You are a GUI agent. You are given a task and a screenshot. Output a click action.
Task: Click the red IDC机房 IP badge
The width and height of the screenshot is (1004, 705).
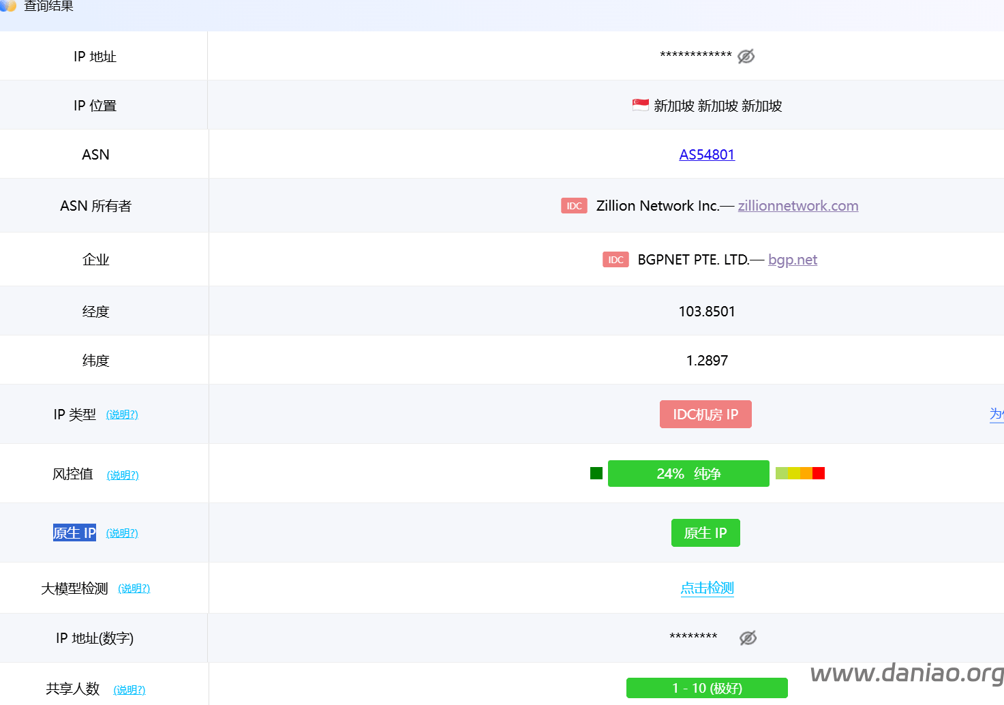coord(705,415)
